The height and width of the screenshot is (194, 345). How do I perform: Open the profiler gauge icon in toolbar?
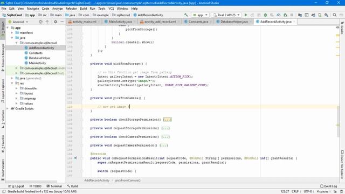coord(279,15)
